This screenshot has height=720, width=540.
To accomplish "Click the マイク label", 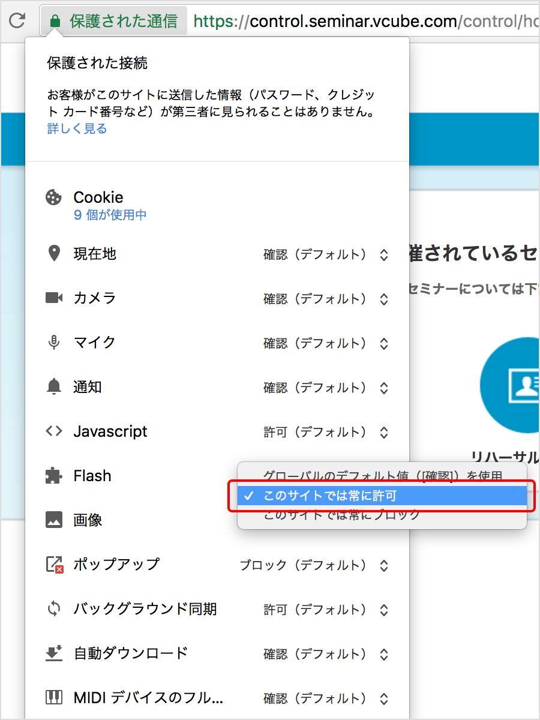I will point(95,343).
